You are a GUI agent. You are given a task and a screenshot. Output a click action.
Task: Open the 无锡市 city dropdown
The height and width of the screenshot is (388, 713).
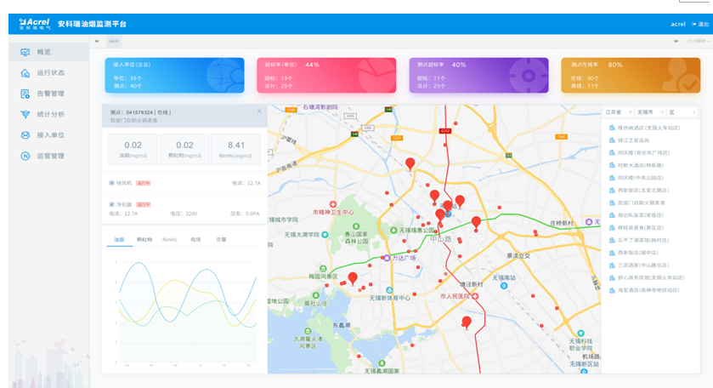pyautogui.click(x=649, y=112)
